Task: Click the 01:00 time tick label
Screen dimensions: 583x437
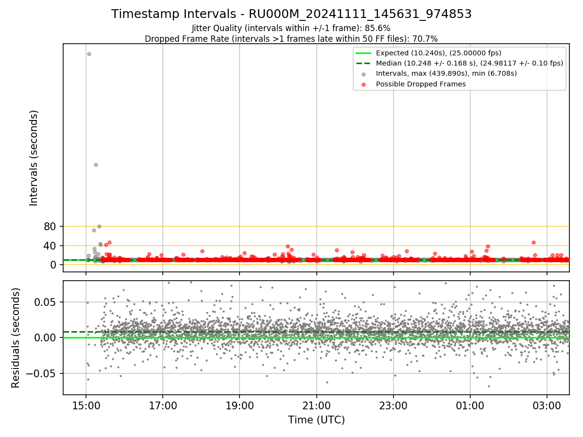Action: tap(470, 405)
